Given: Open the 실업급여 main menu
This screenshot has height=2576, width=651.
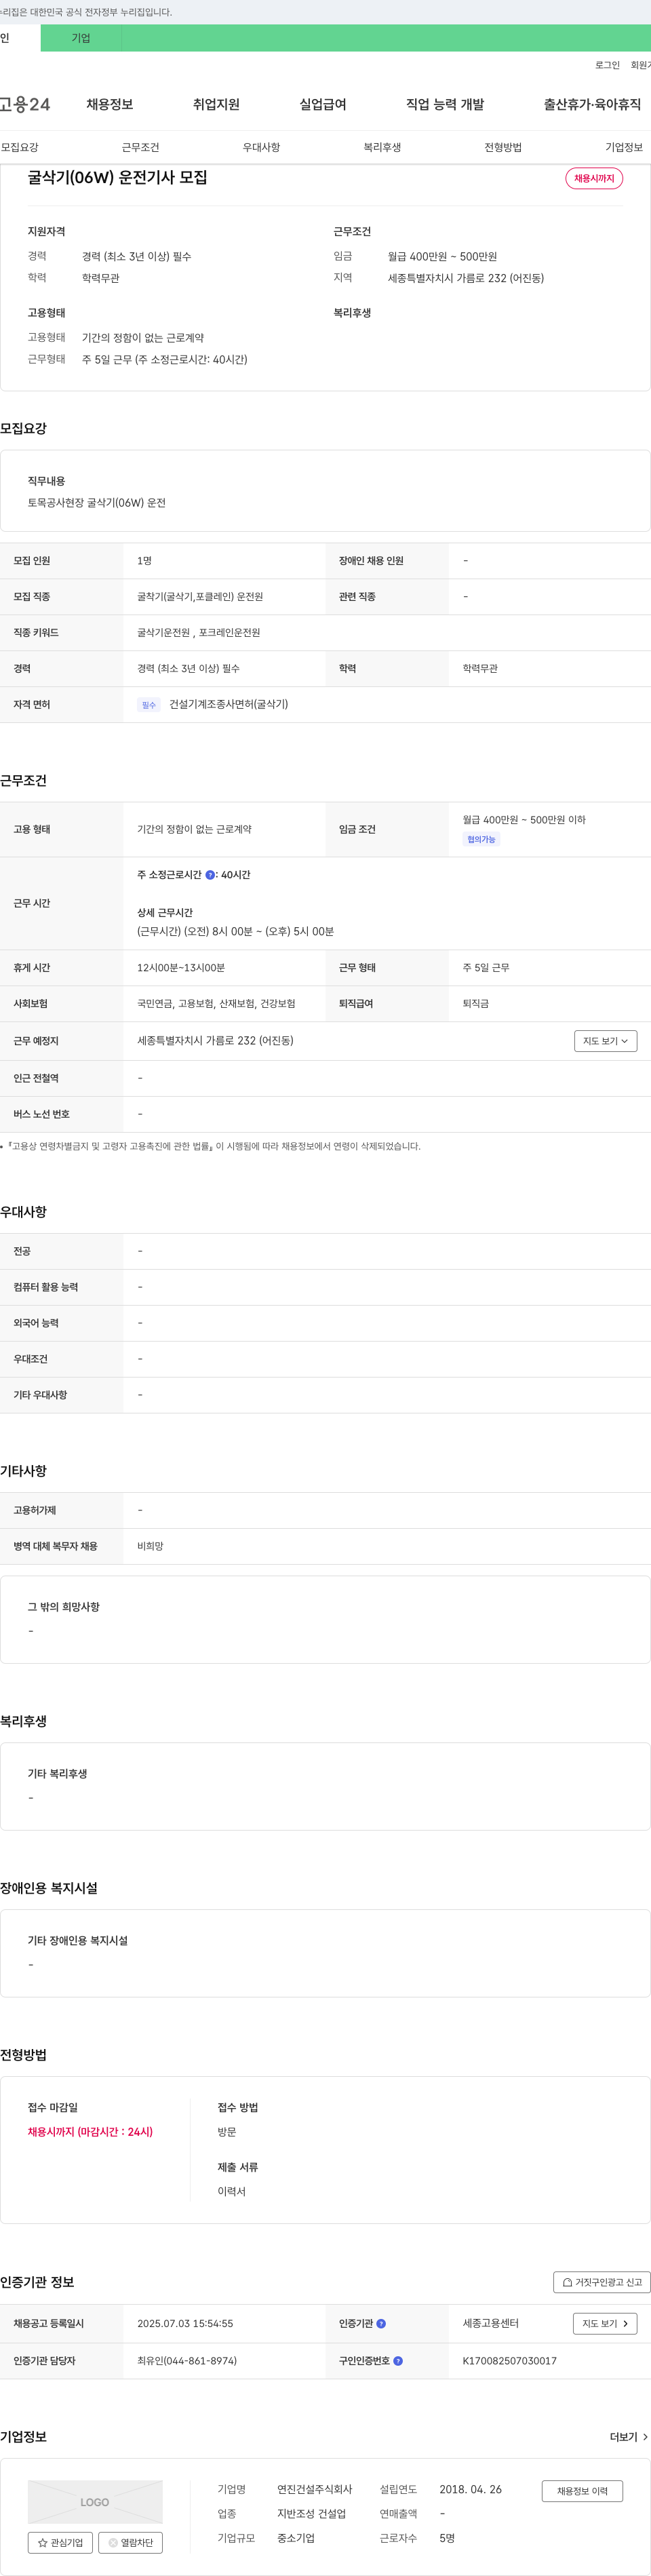Looking at the screenshot, I should tap(323, 104).
